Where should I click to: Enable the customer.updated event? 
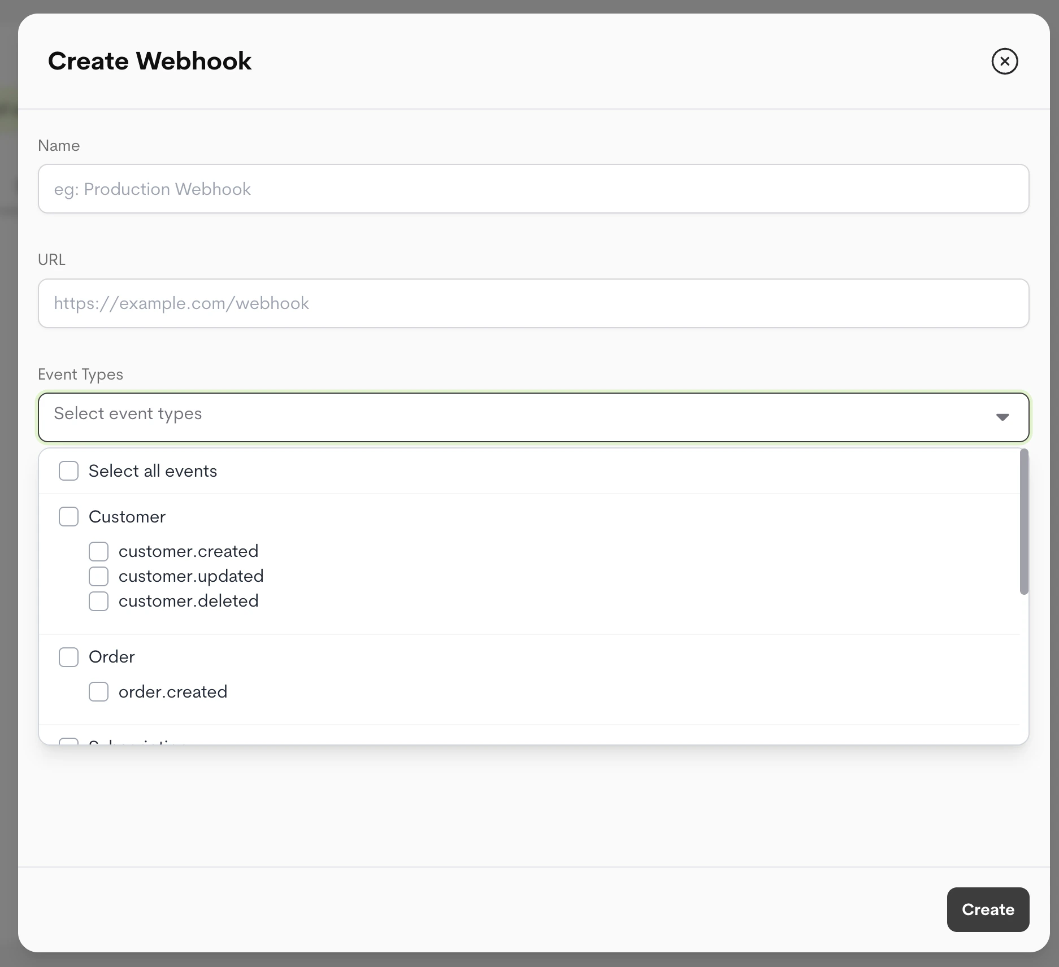click(98, 576)
